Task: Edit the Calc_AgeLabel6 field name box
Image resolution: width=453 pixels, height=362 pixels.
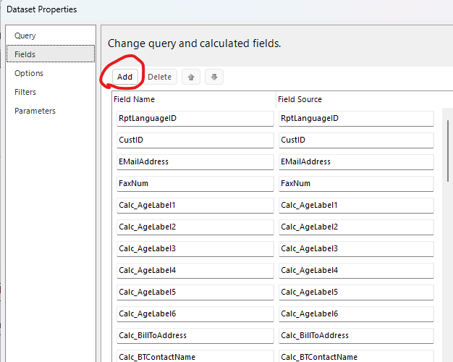Action: tap(193, 313)
